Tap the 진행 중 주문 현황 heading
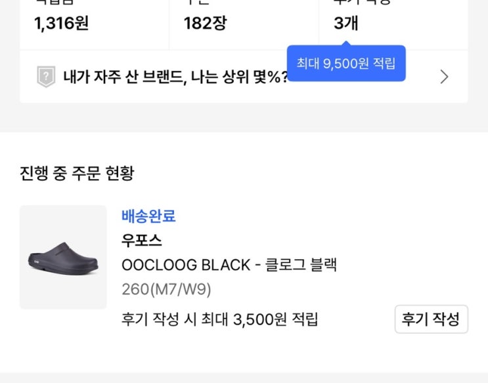 (77, 174)
